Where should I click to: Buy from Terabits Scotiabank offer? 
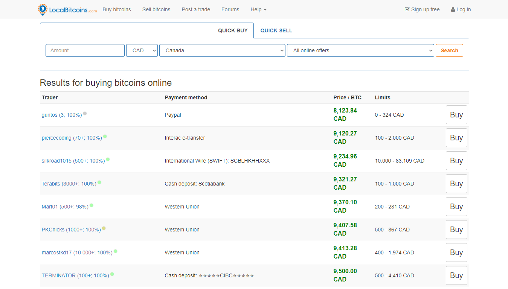click(456, 184)
